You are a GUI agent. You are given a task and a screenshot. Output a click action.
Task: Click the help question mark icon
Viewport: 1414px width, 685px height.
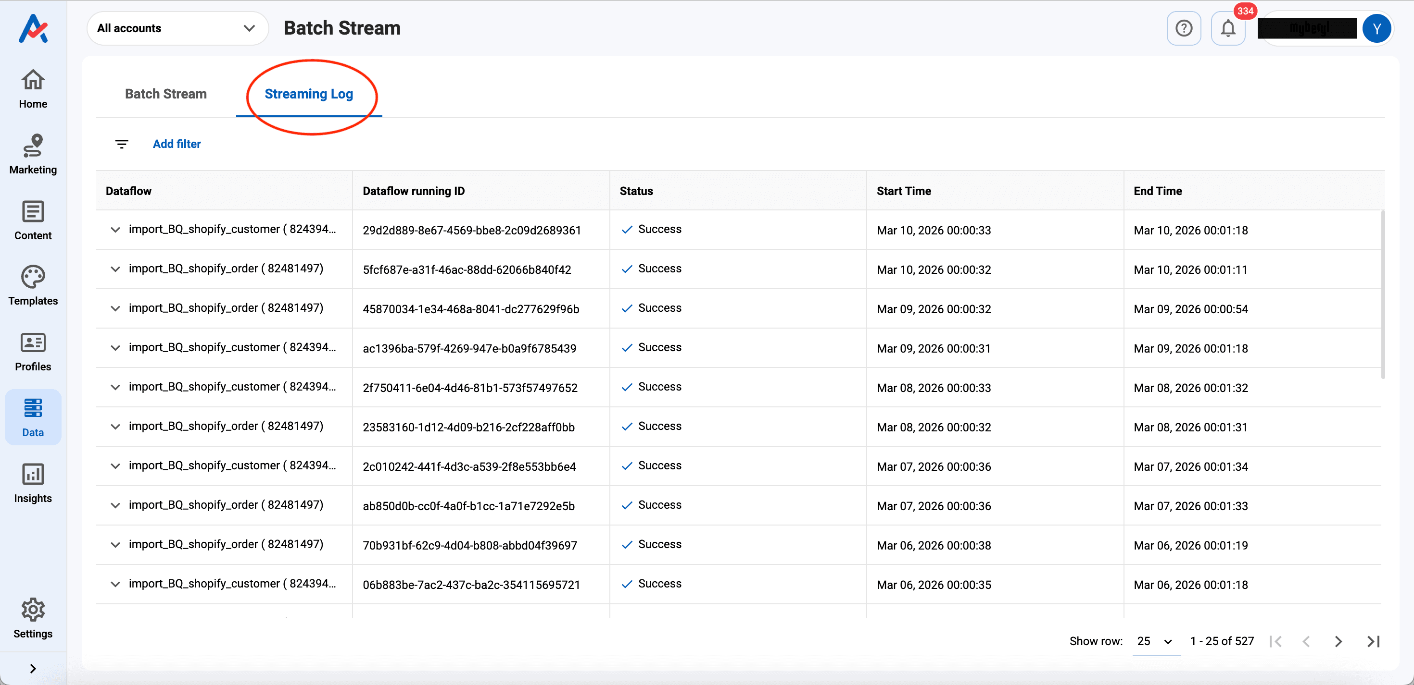[1184, 28]
